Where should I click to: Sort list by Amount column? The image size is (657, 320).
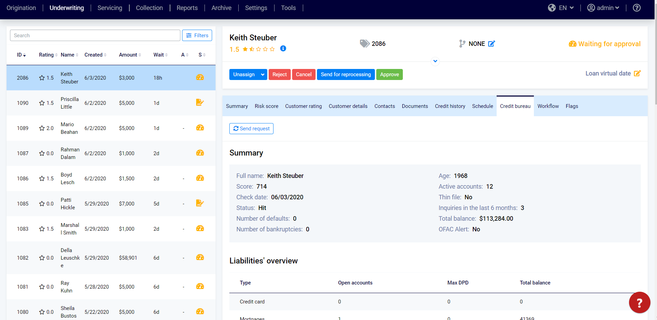(x=130, y=55)
